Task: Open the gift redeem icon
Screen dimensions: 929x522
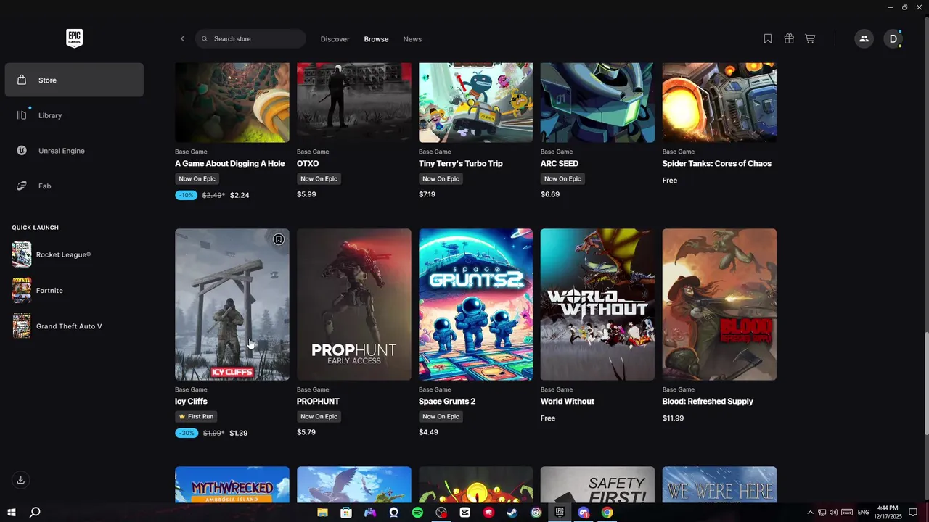Action: [x=789, y=39]
